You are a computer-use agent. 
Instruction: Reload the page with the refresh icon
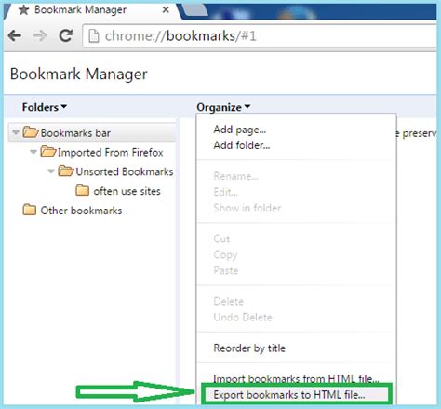pyautogui.click(x=66, y=35)
